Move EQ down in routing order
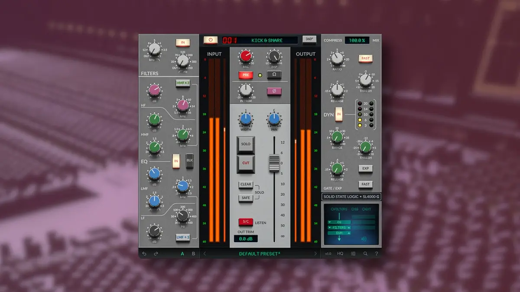This screenshot has height=292, width=520. (330, 222)
